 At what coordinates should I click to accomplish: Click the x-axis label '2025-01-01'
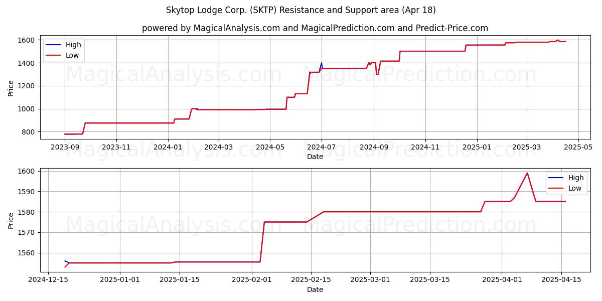point(120,280)
